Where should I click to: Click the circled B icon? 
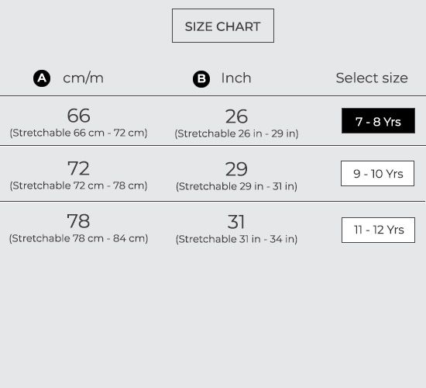pyautogui.click(x=201, y=79)
